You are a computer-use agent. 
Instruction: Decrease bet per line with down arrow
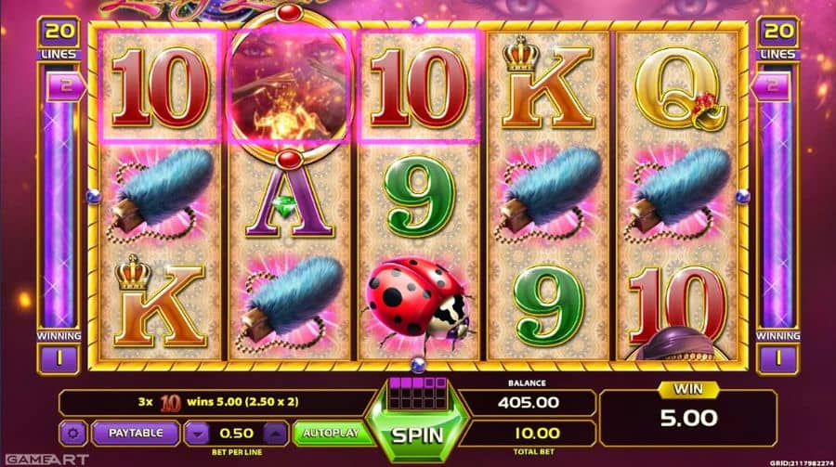pyautogui.click(x=197, y=434)
